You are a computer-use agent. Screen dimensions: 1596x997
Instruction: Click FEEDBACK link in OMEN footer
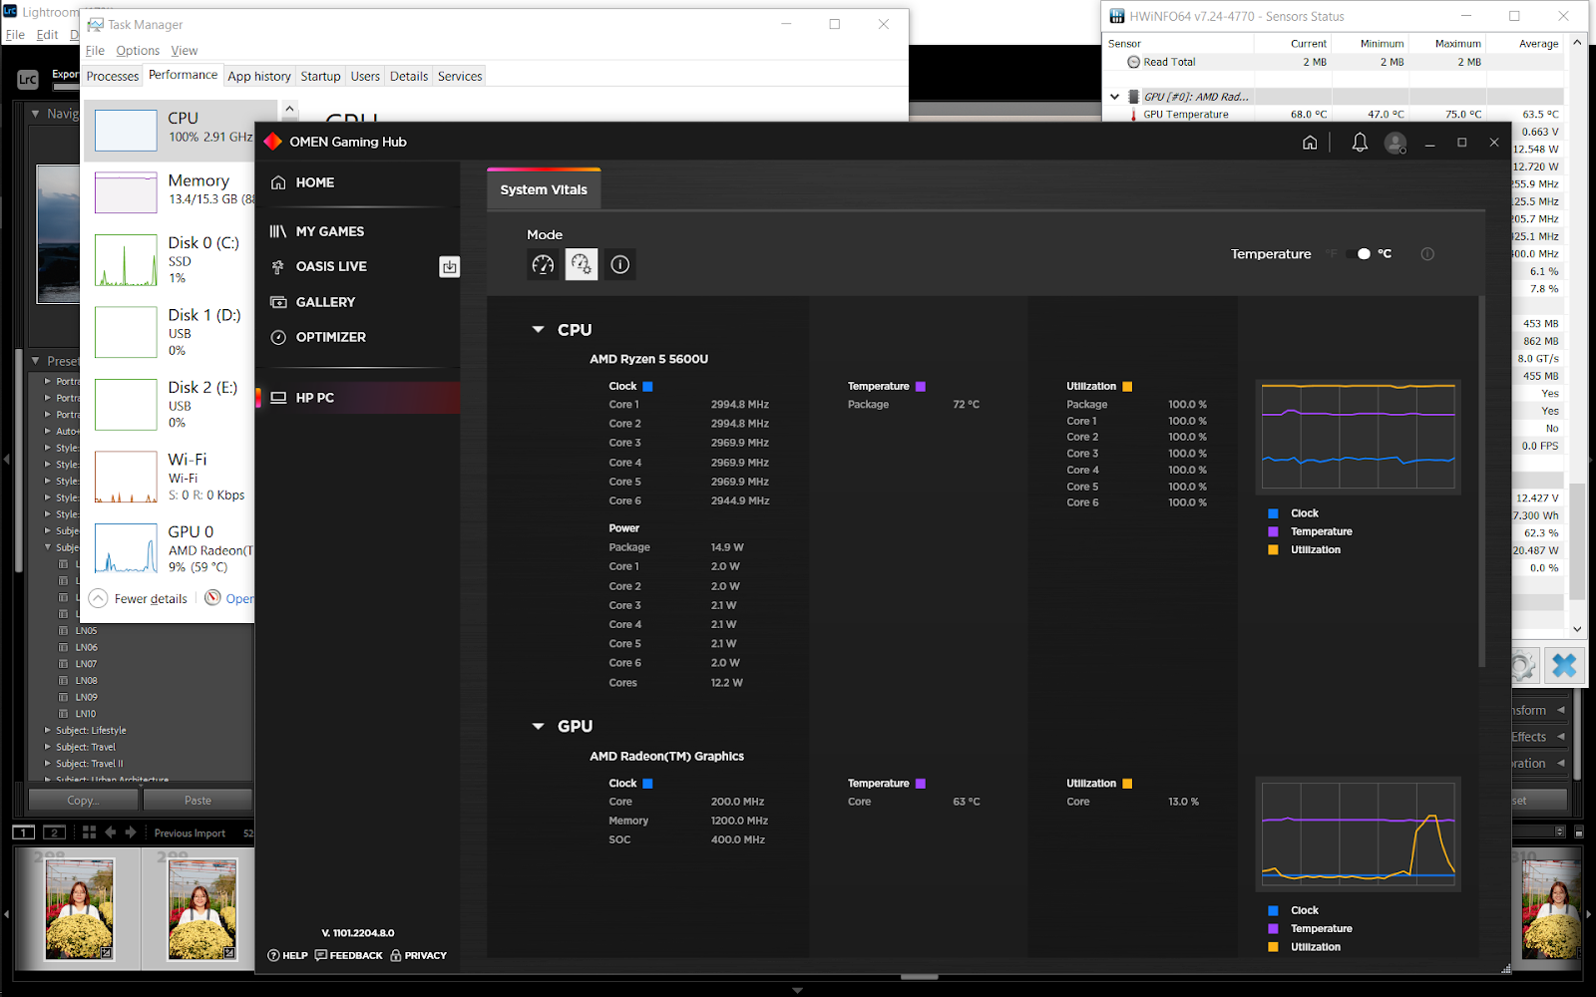[x=348, y=955]
